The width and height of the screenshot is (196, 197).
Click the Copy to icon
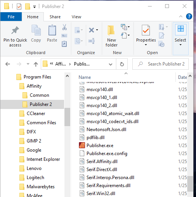coord(77,41)
